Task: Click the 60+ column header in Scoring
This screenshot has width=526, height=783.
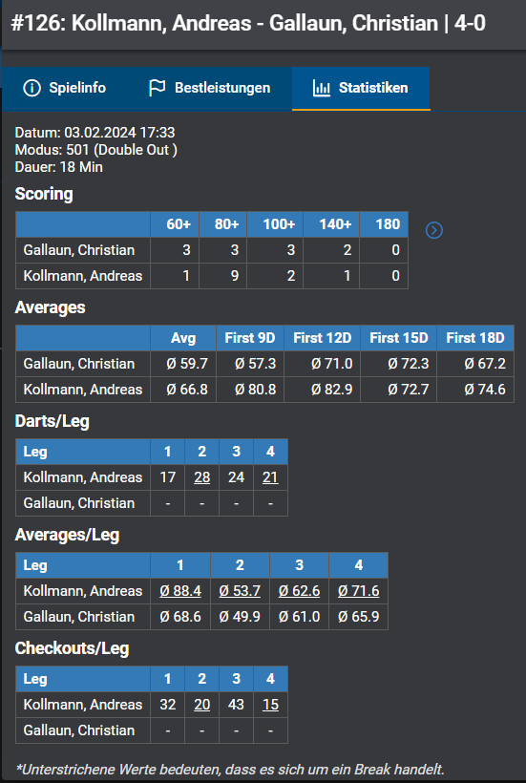Action: click(175, 224)
